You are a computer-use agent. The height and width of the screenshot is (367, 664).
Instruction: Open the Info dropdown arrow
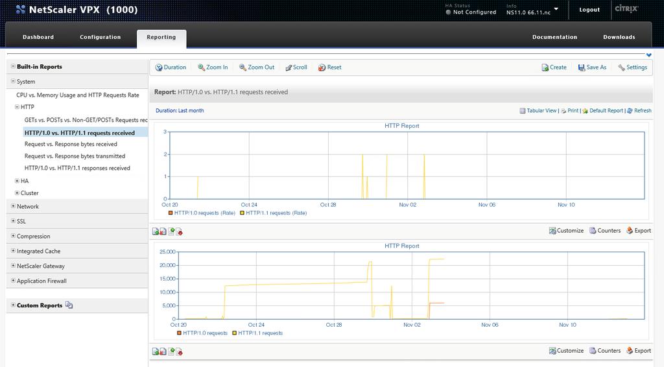pyautogui.click(x=556, y=9)
